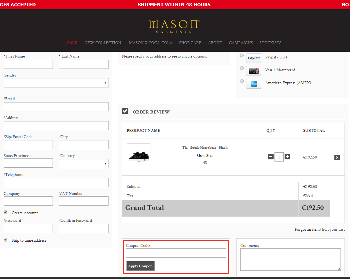The height and width of the screenshot is (279, 350).
Task: Click the Password field
Action: [28, 229]
